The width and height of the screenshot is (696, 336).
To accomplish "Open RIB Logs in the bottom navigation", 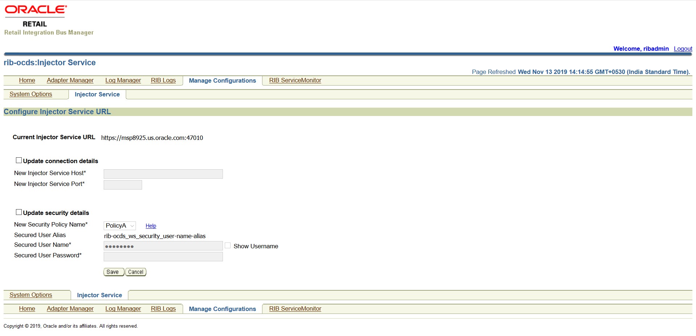I will [x=163, y=309].
